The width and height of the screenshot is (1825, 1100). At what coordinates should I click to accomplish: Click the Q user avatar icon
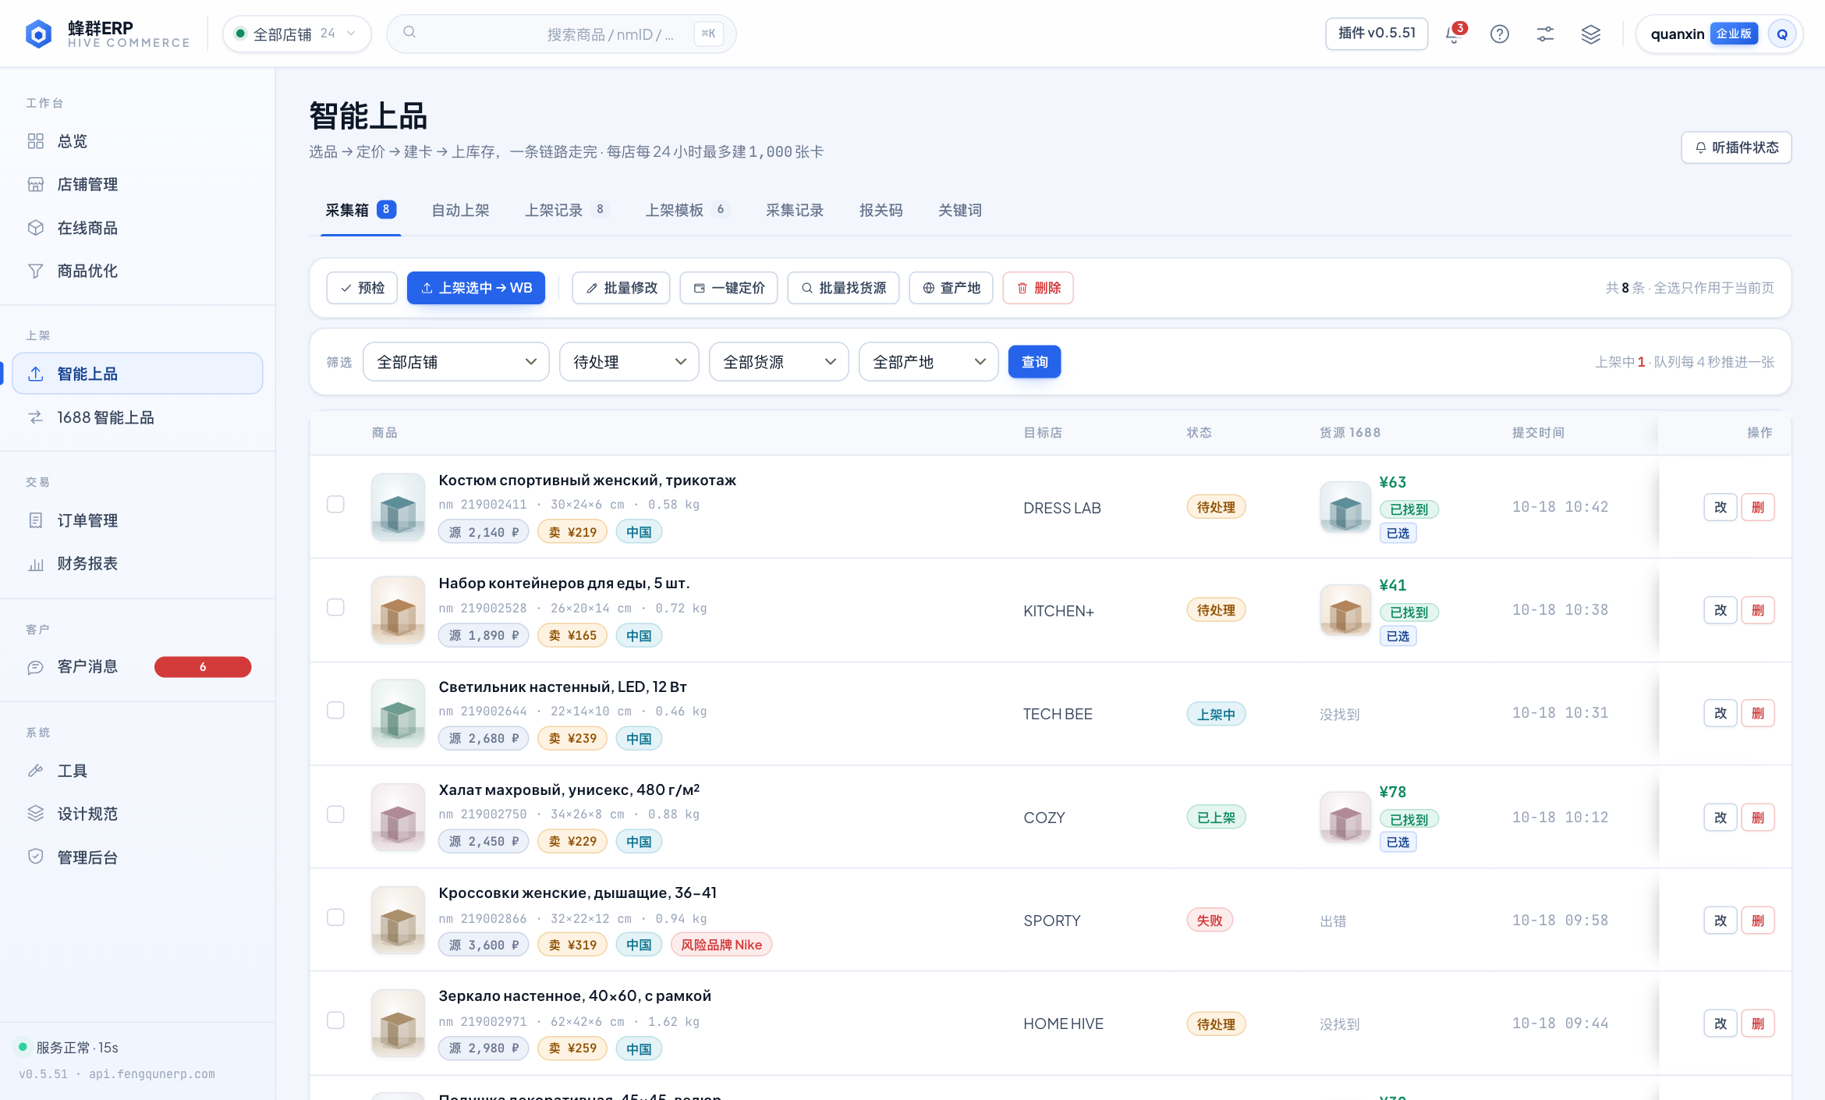[x=1782, y=34]
